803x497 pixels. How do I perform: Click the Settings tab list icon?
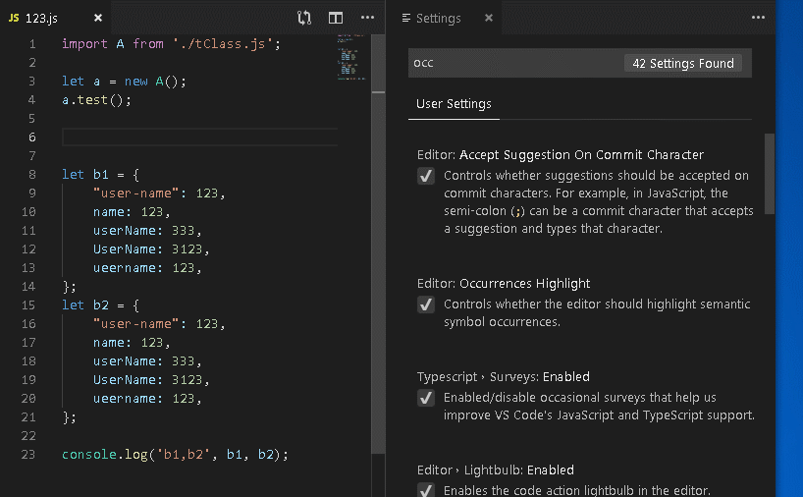[406, 18]
